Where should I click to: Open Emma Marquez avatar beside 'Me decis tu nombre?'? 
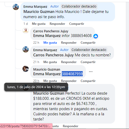[x=26, y=49]
